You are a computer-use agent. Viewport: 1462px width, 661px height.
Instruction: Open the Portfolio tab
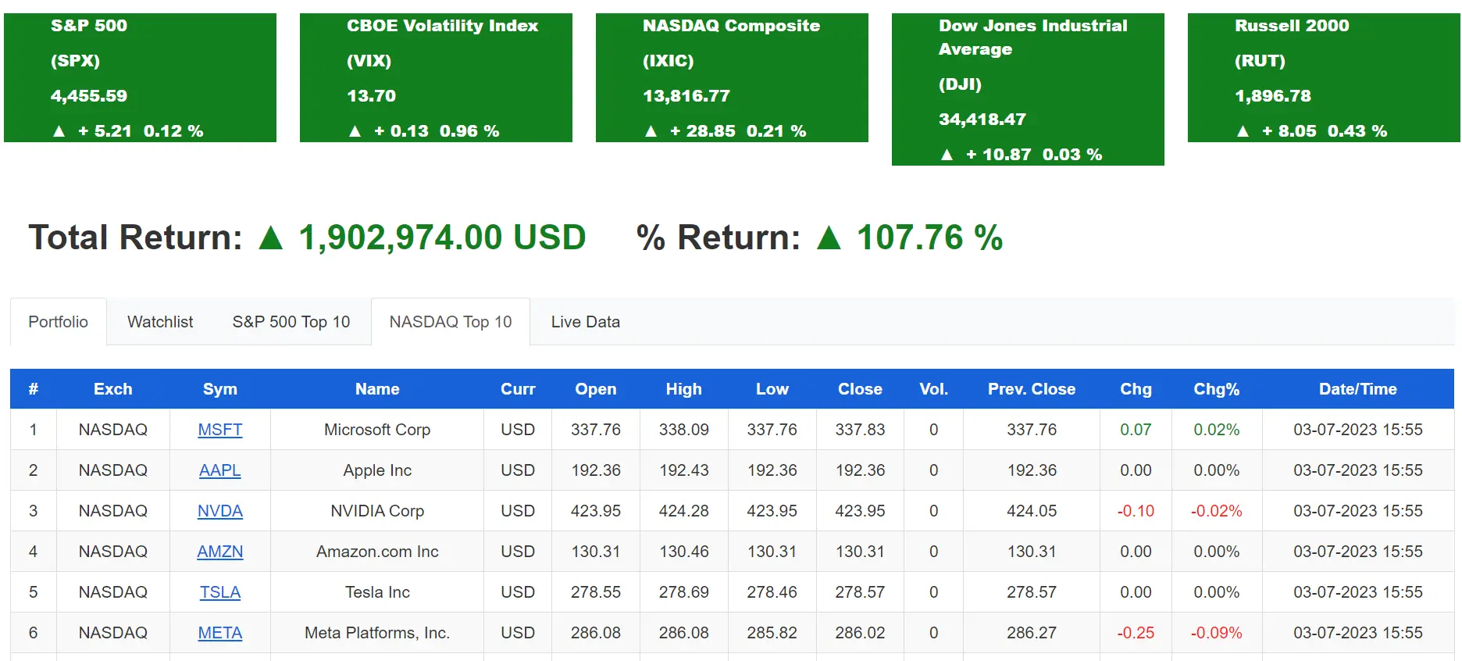click(59, 322)
